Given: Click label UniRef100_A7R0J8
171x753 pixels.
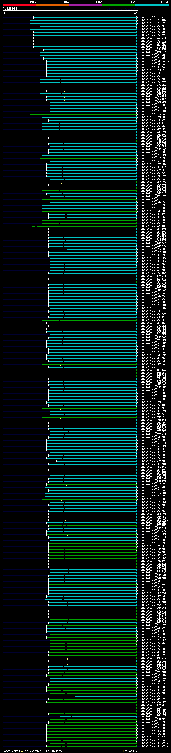Looking at the screenshot, I should coord(153,53).
